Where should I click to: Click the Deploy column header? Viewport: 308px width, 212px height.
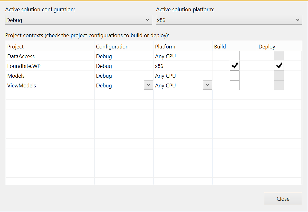267,46
